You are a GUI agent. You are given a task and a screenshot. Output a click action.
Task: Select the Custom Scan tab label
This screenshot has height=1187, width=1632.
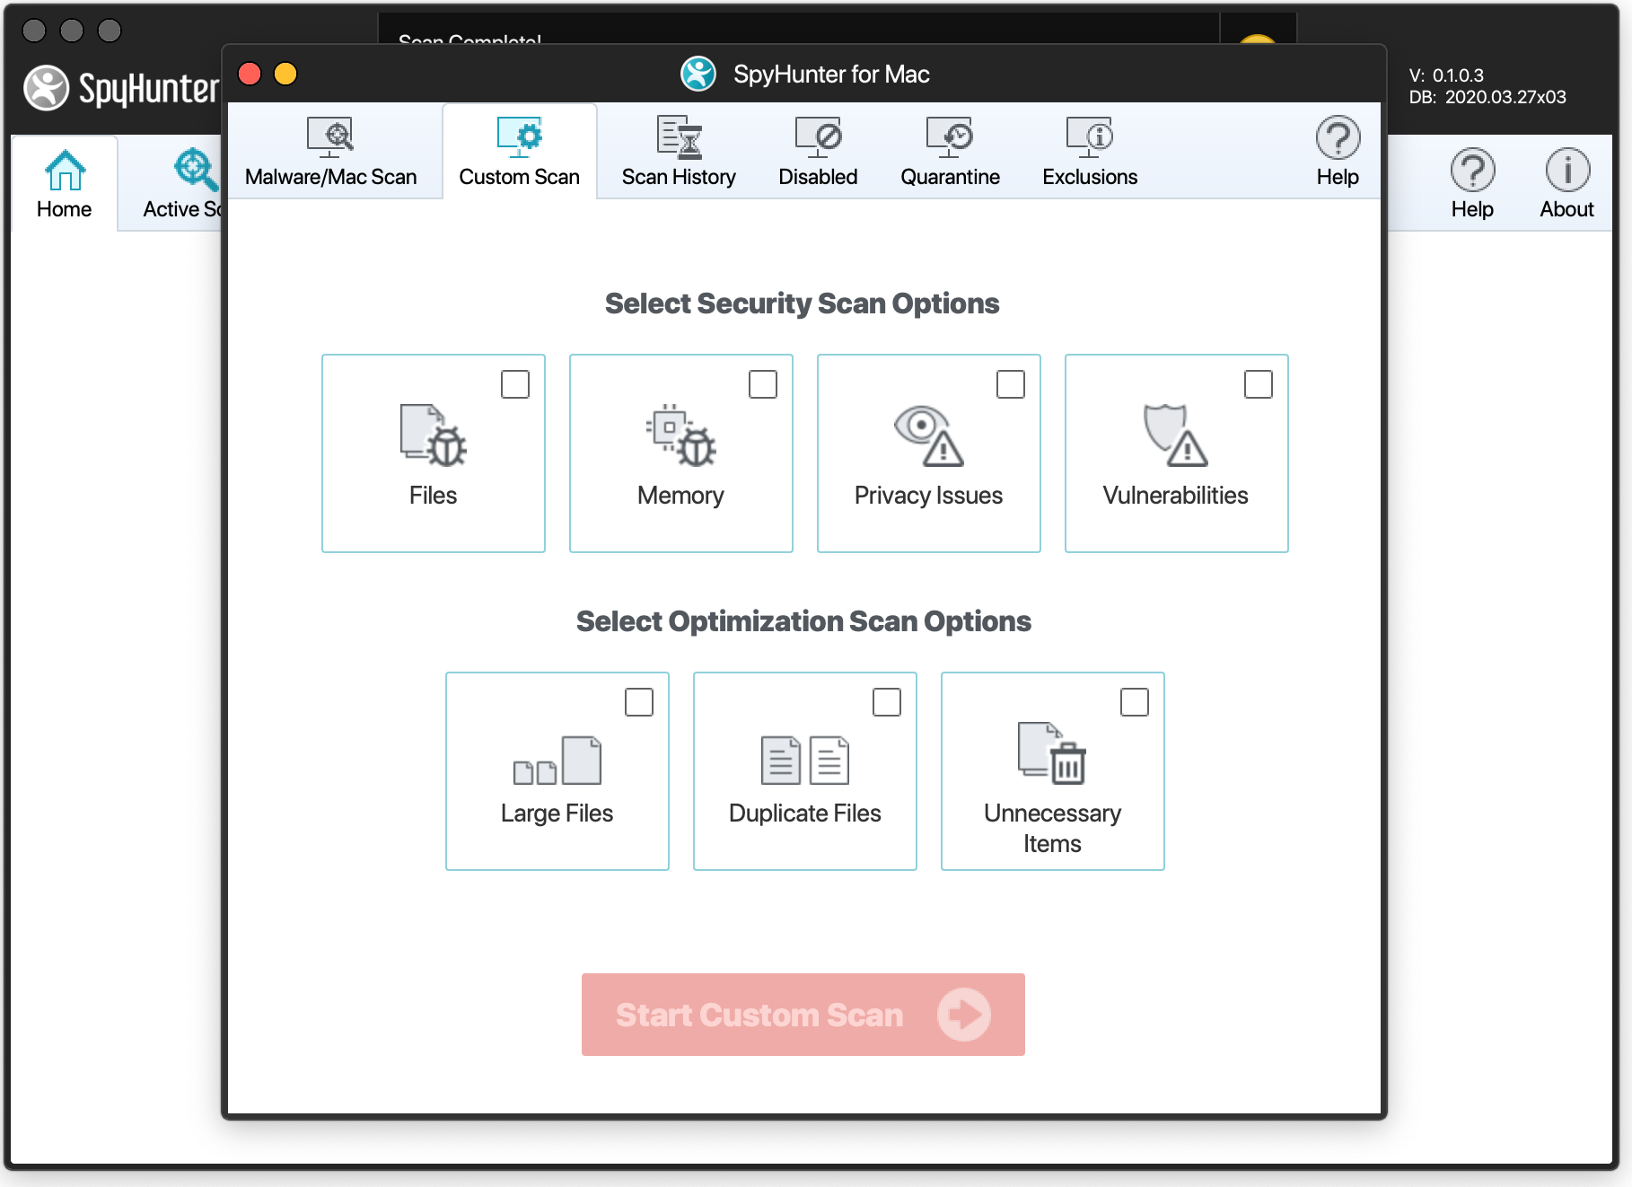point(520,177)
